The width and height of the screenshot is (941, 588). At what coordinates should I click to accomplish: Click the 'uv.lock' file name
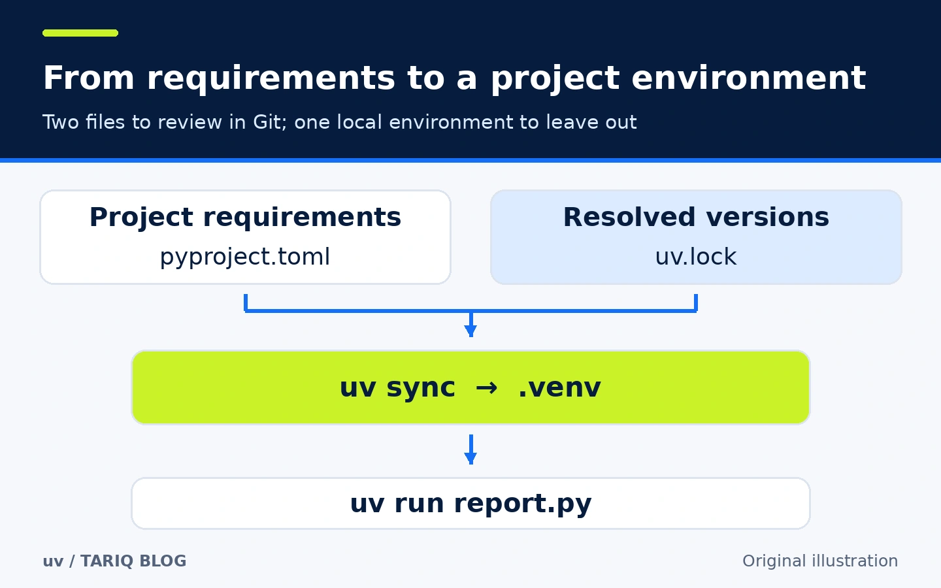tap(696, 257)
